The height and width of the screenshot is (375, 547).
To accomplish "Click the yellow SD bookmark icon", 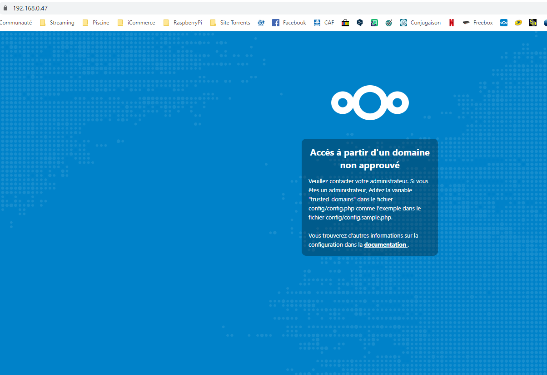I will 533,23.
